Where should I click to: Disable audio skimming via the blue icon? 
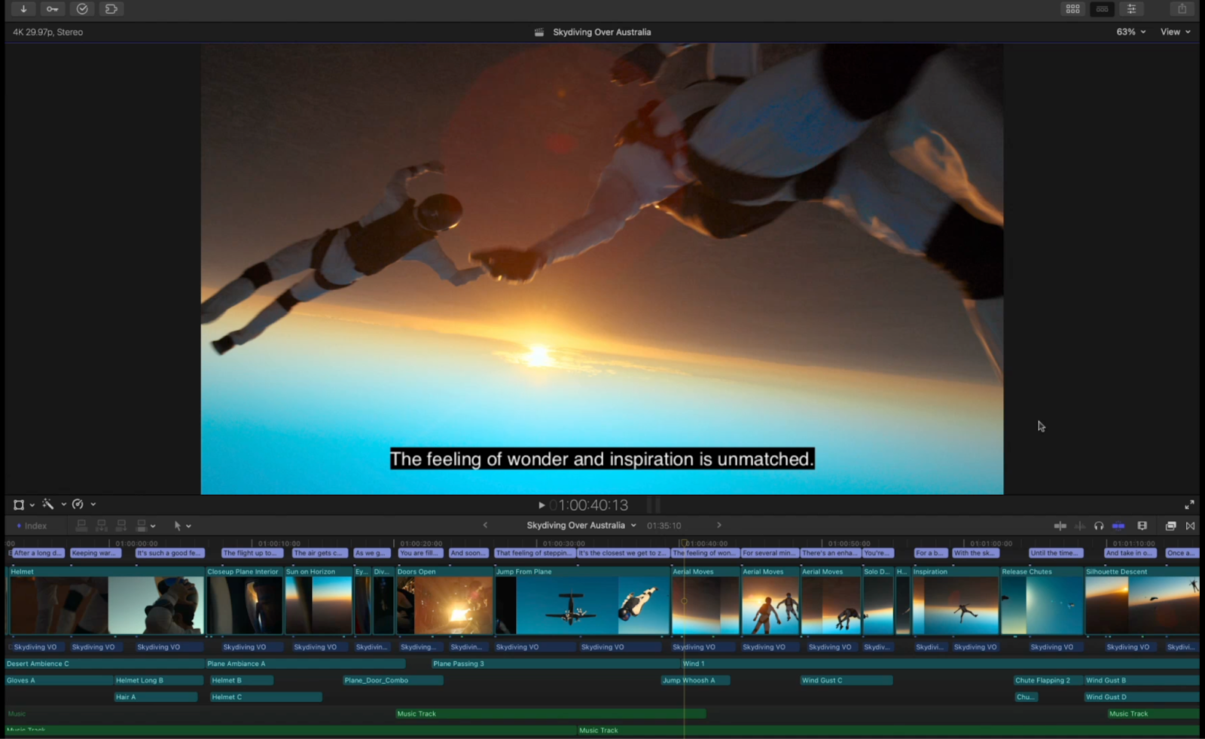coord(1118,525)
